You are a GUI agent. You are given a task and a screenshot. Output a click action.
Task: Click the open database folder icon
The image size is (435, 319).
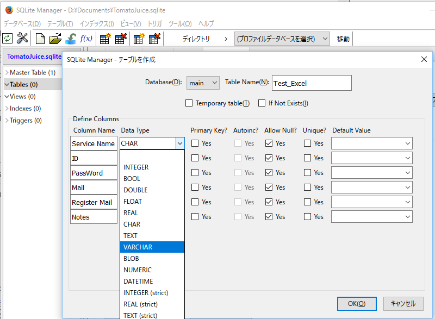(55, 39)
